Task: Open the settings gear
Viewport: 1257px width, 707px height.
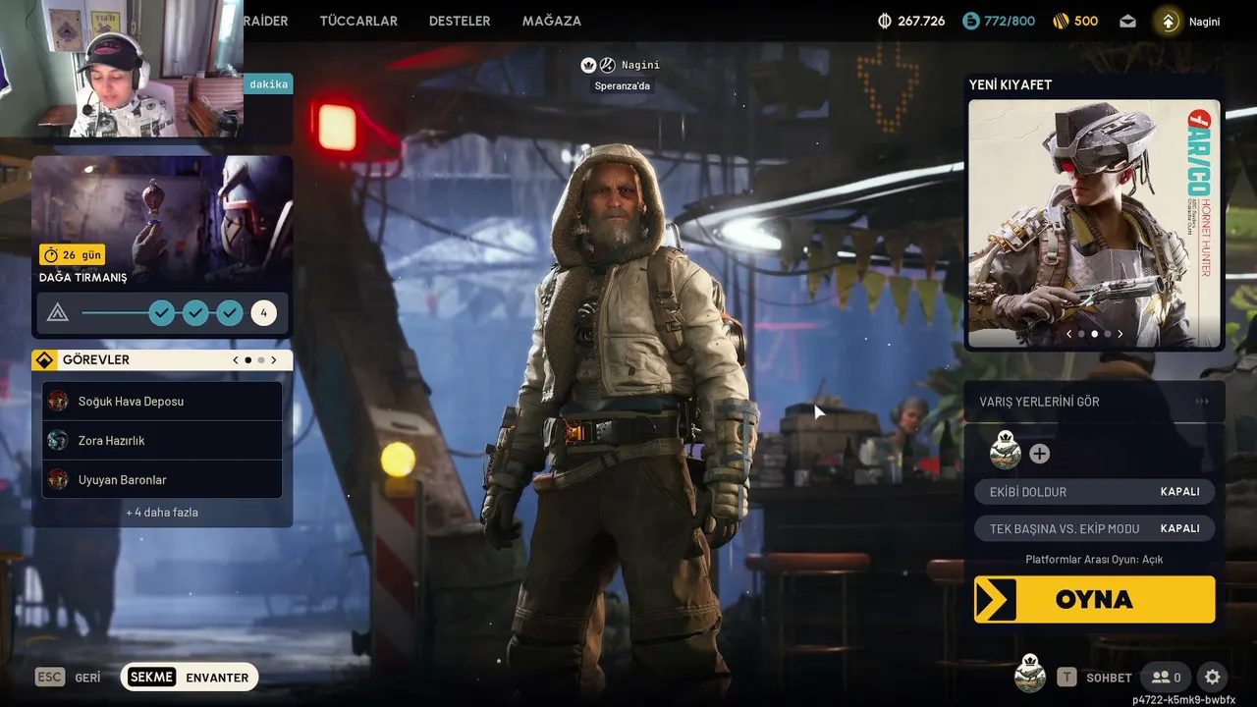Action: [x=1213, y=677]
